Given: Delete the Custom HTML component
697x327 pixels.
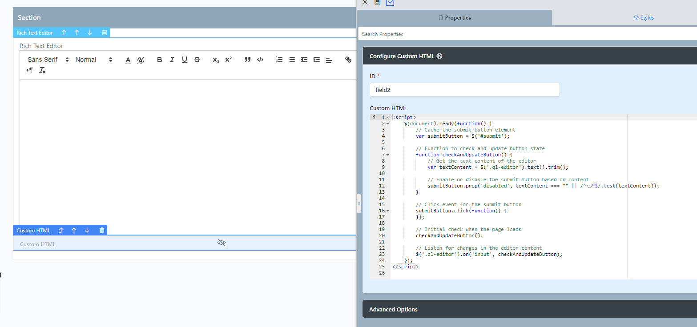Looking at the screenshot, I should pos(101,230).
